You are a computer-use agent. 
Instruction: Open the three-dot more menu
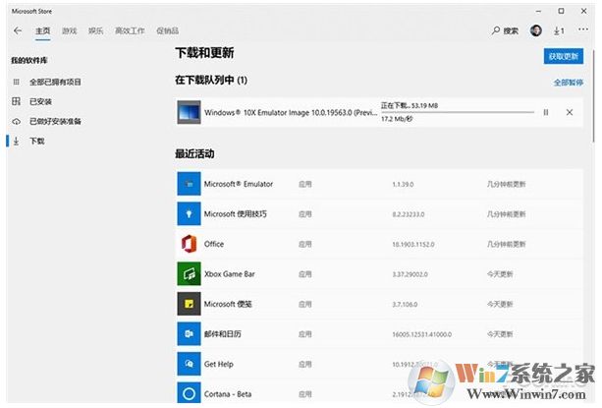pyautogui.click(x=583, y=29)
